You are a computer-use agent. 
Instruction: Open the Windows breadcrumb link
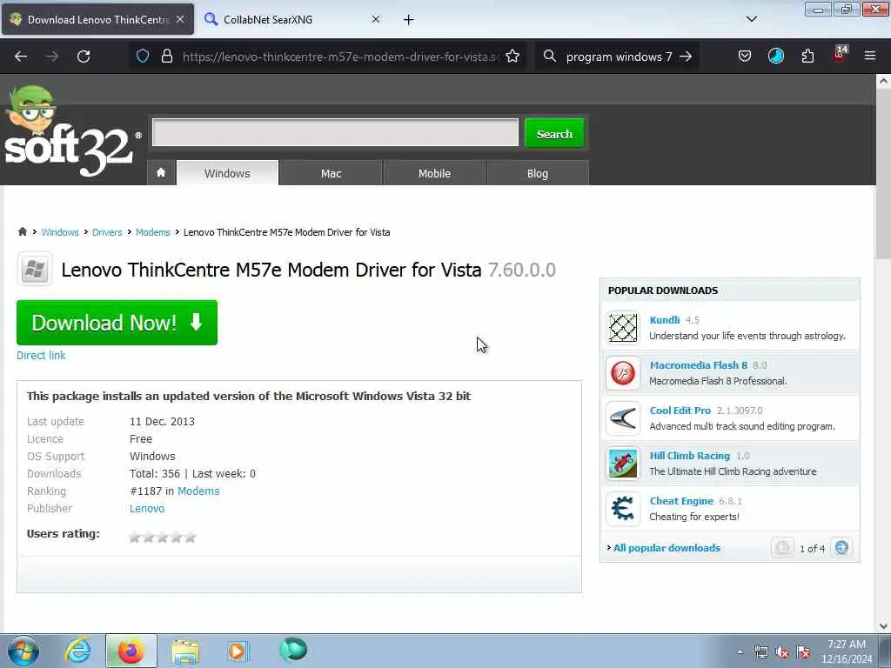coord(60,232)
